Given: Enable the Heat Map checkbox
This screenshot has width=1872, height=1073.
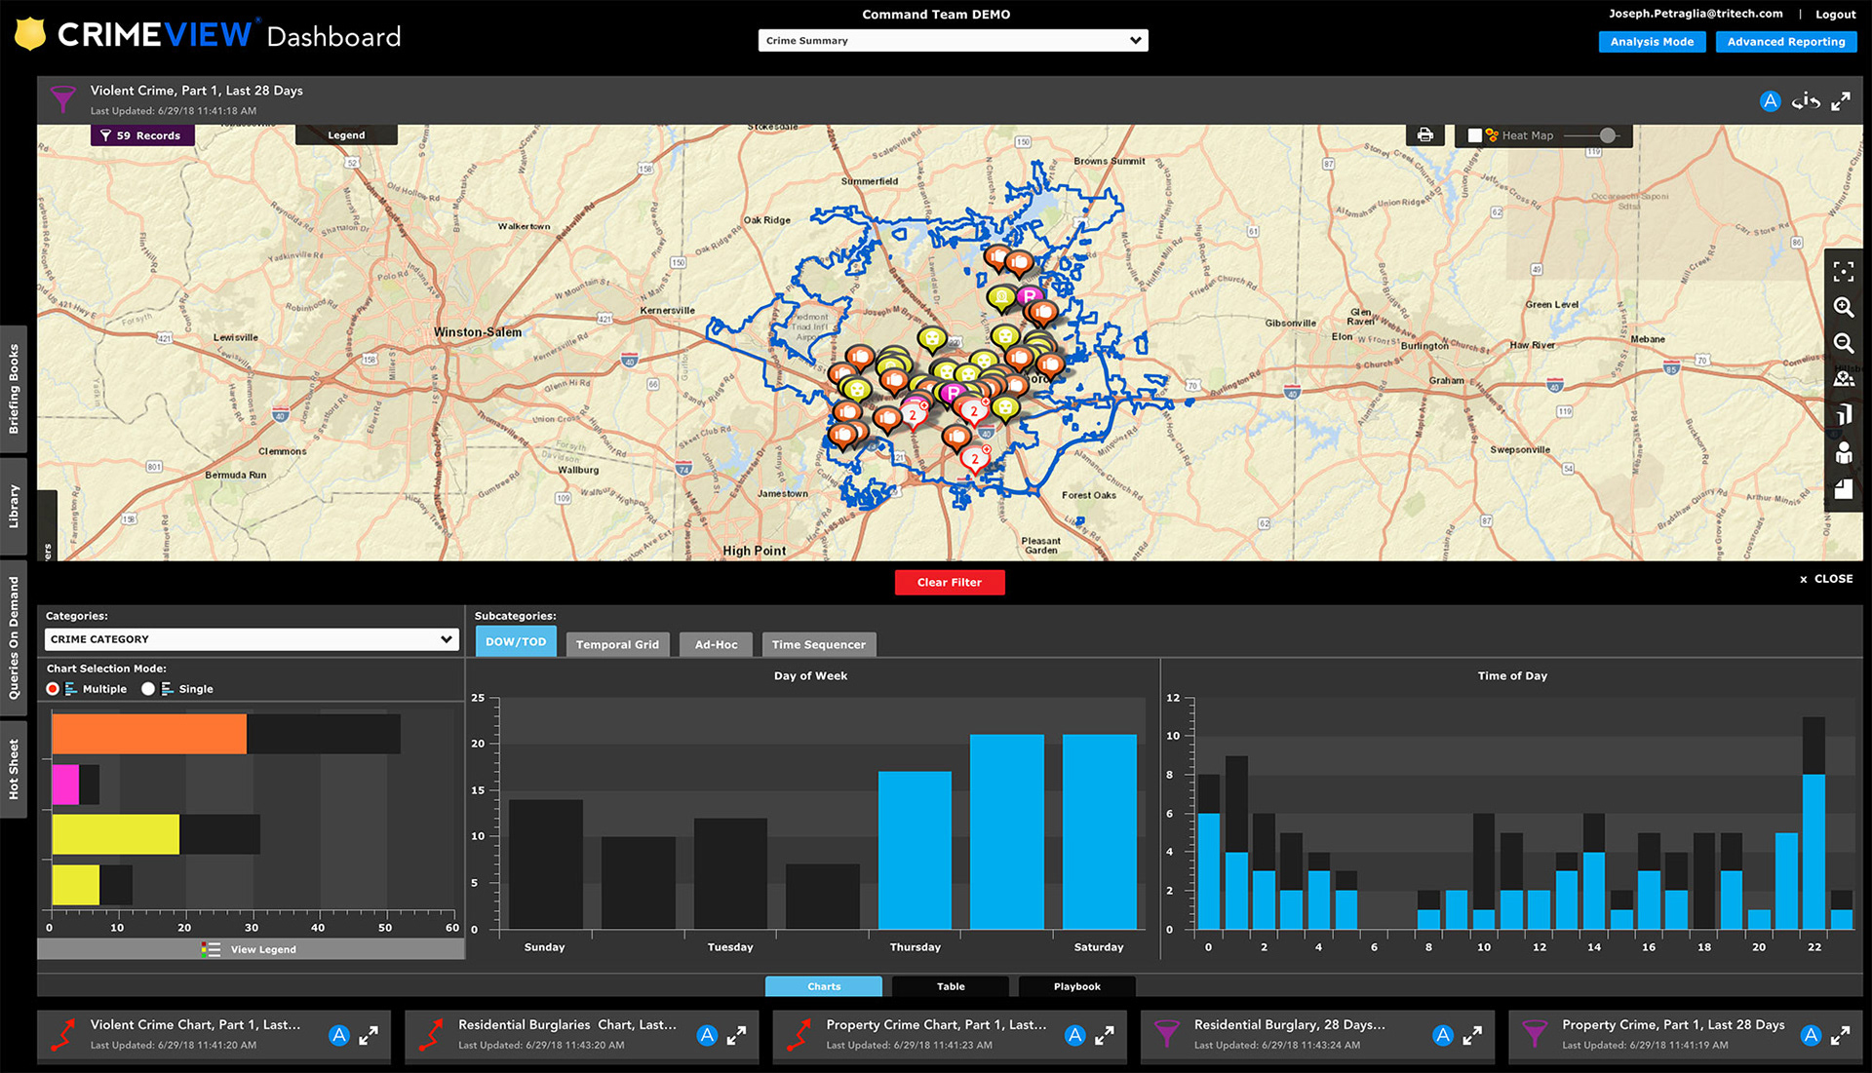Looking at the screenshot, I should click(x=1474, y=135).
